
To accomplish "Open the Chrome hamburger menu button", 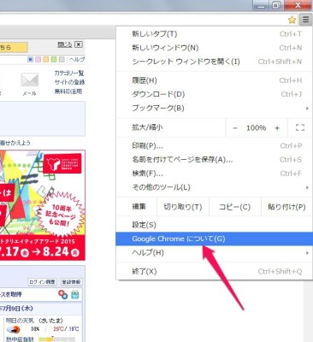I will tap(305, 20).
